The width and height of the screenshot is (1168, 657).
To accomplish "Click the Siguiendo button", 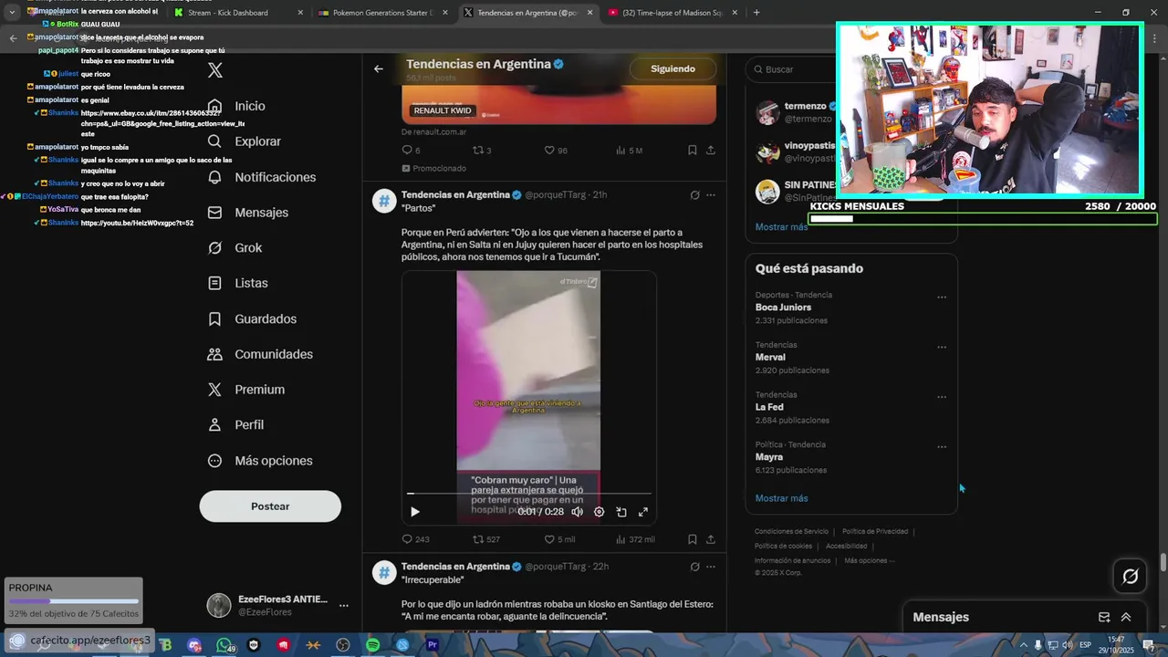I will point(673,68).
